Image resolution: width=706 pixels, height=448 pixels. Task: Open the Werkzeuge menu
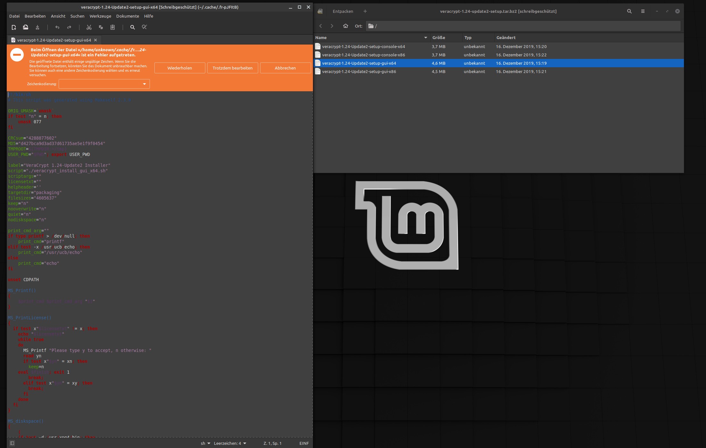[100, 16]
